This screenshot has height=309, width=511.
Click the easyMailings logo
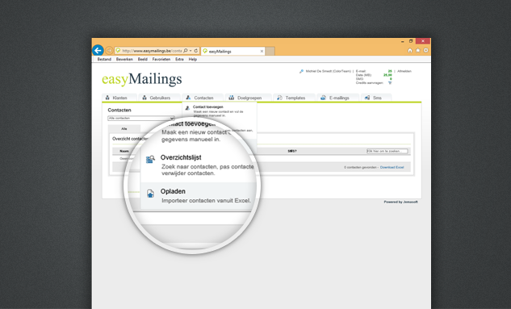pyautogui.click(x=142, y=79)
